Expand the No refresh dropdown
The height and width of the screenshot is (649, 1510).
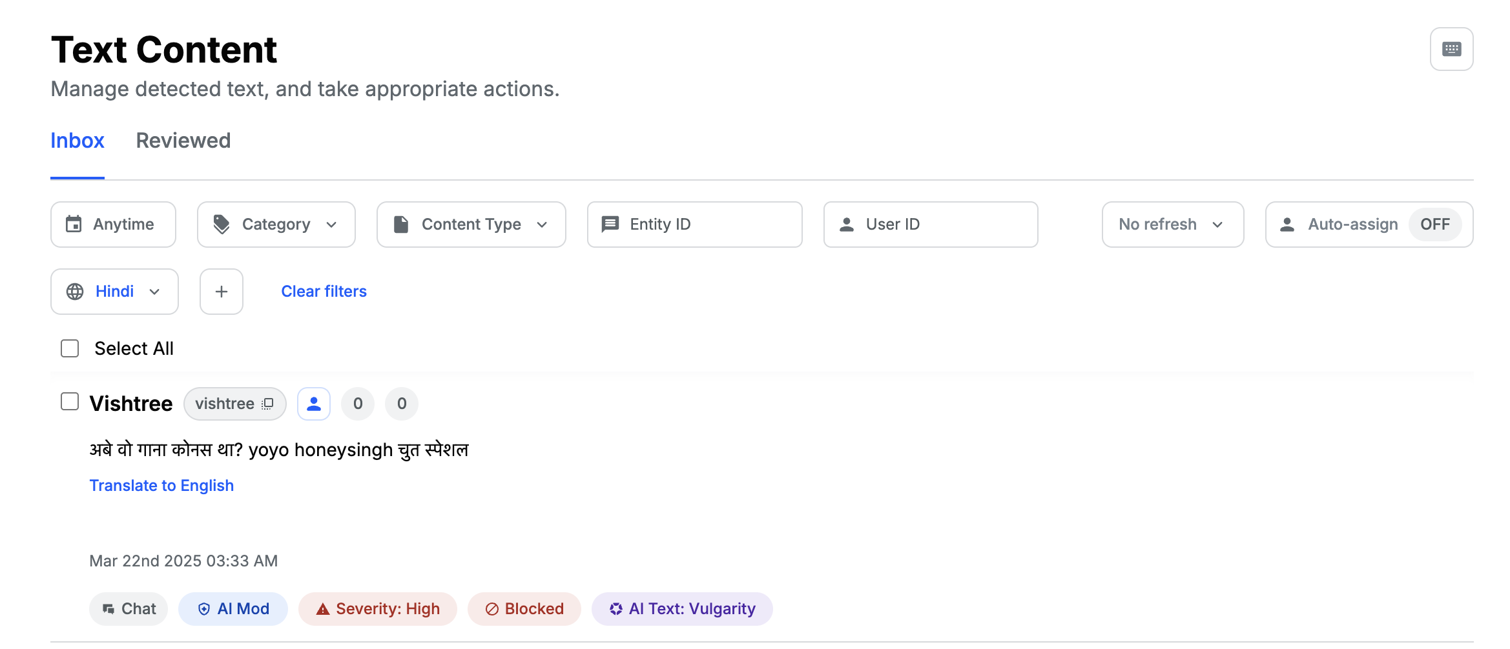[x=1173, y=225]
